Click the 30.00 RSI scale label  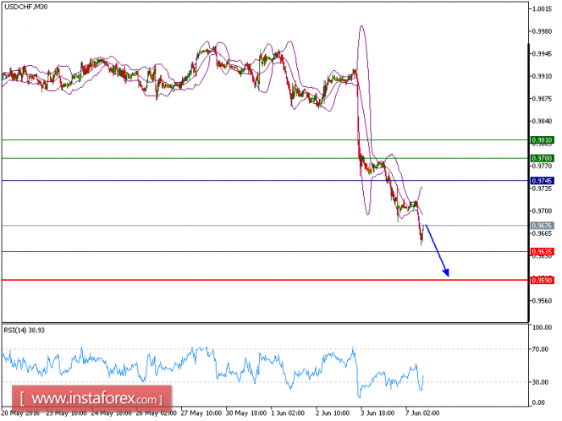click(x=541, y=382)
